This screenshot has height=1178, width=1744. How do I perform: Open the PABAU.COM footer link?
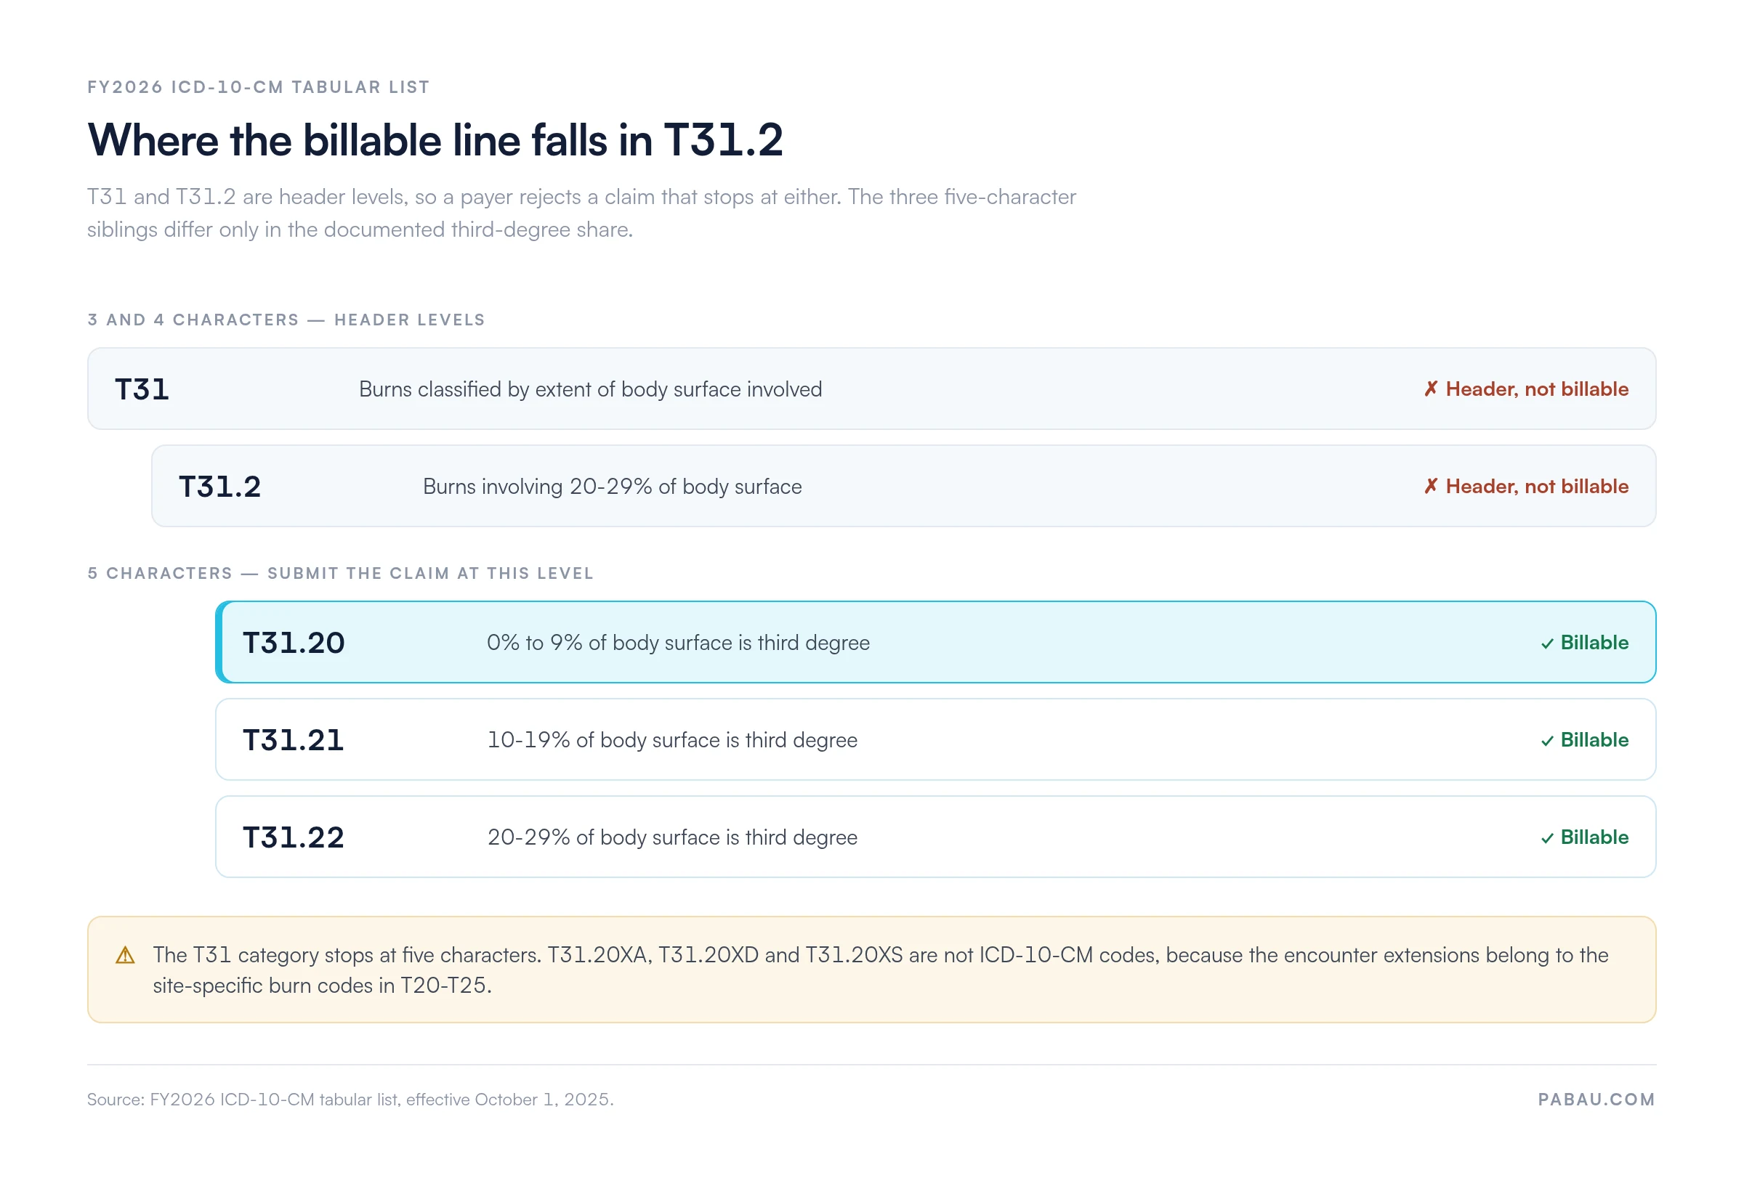click(x=1596, y=1100)
